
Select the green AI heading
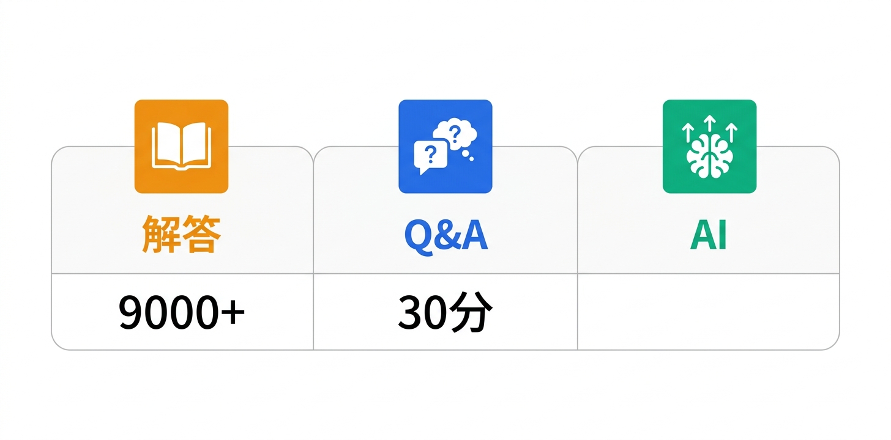click(709, 235)
